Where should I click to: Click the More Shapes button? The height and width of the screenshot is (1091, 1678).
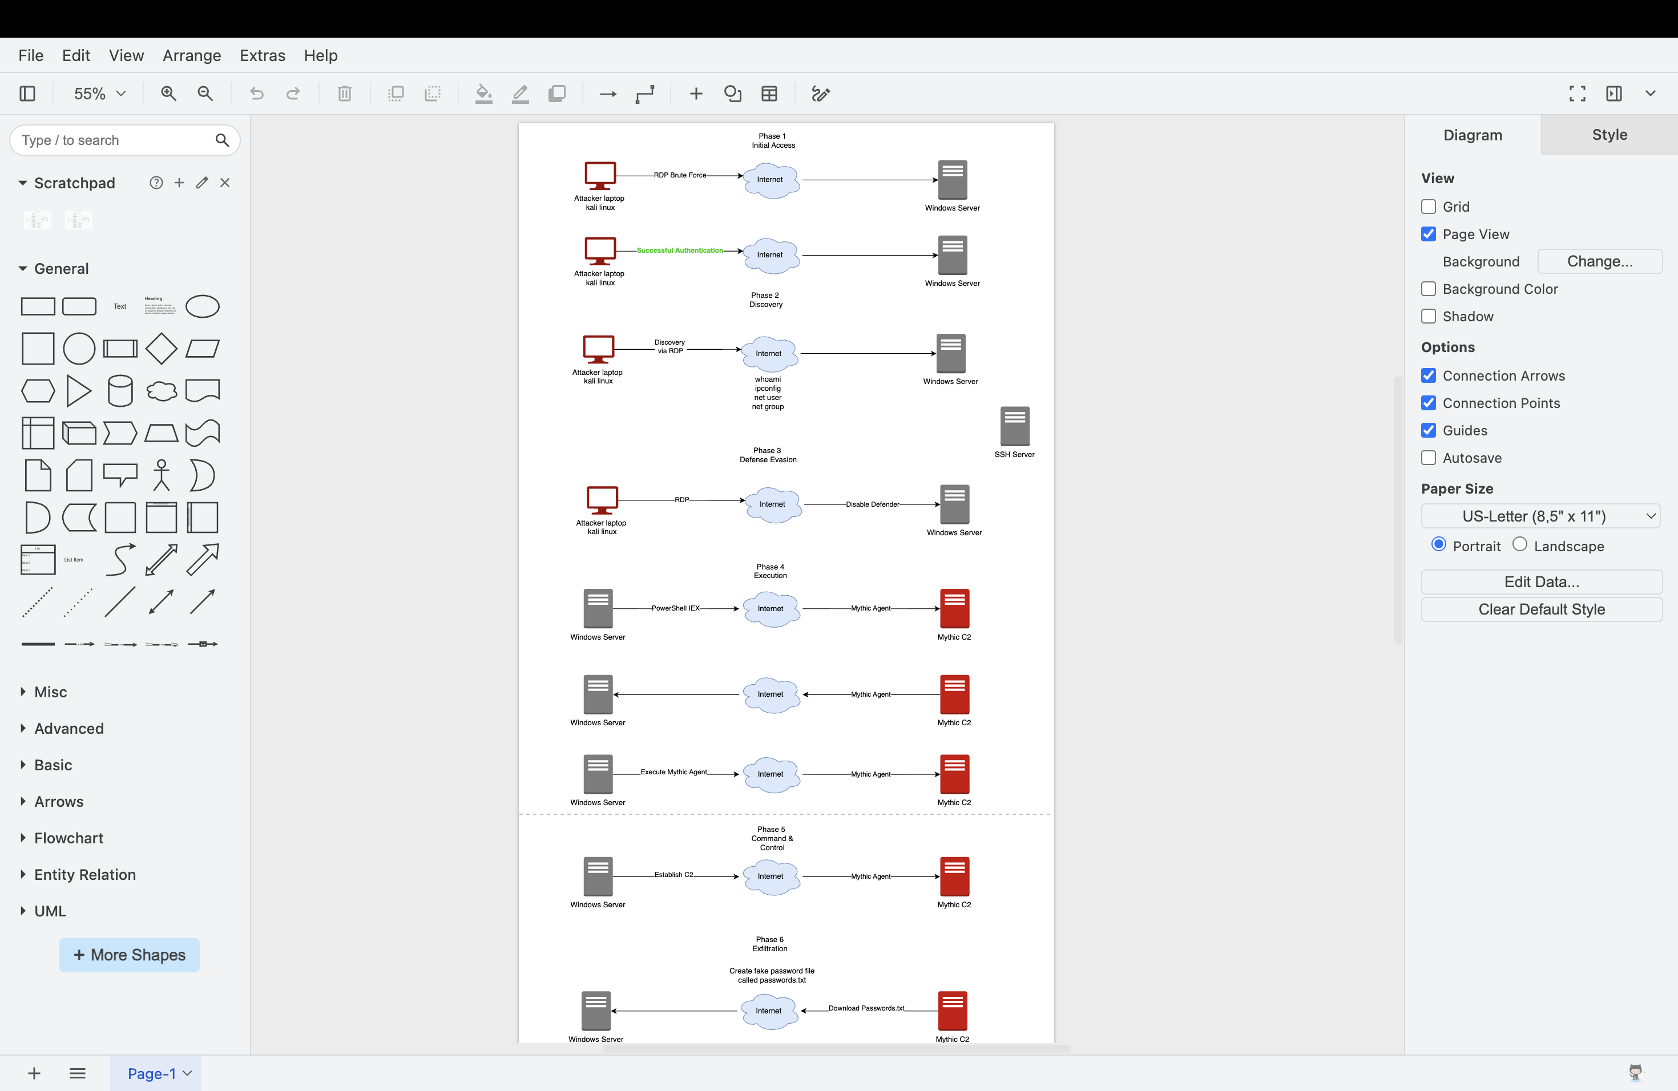130,955
